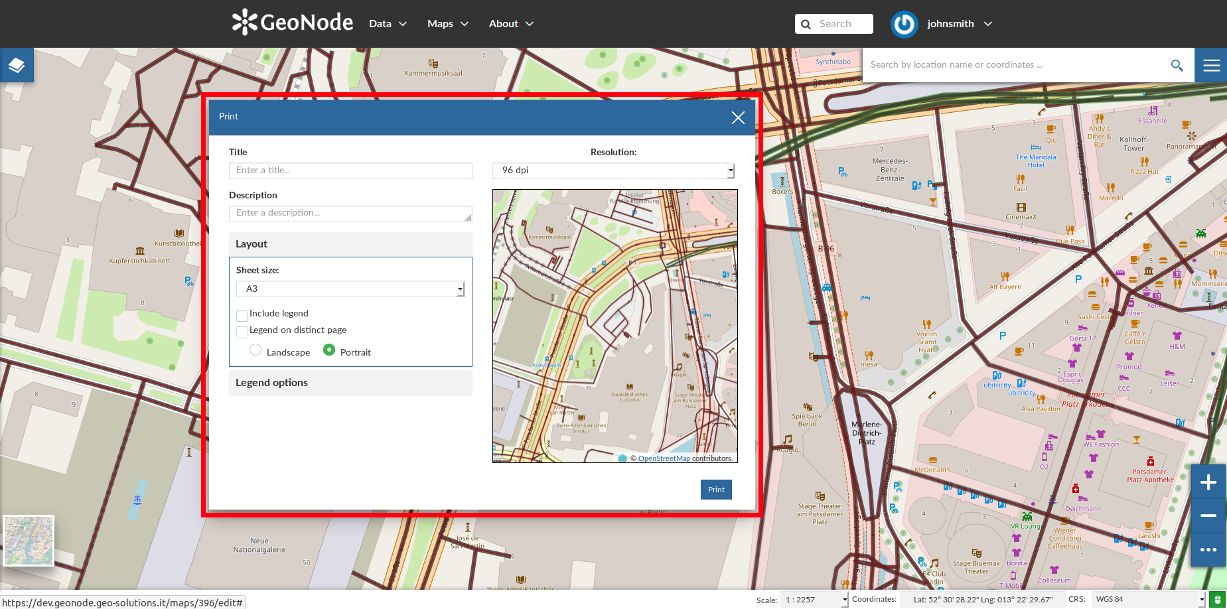Open the layers panel icon

click(x=17, y=65)
